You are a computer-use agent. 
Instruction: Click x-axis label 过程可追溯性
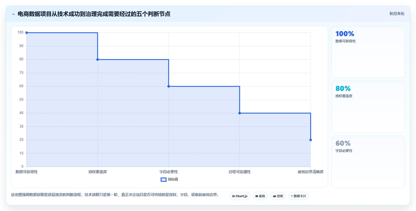(x=240, y=172)
